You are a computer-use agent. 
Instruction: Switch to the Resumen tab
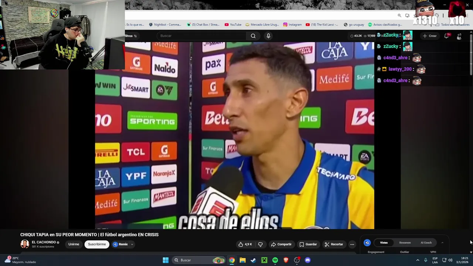405,243
